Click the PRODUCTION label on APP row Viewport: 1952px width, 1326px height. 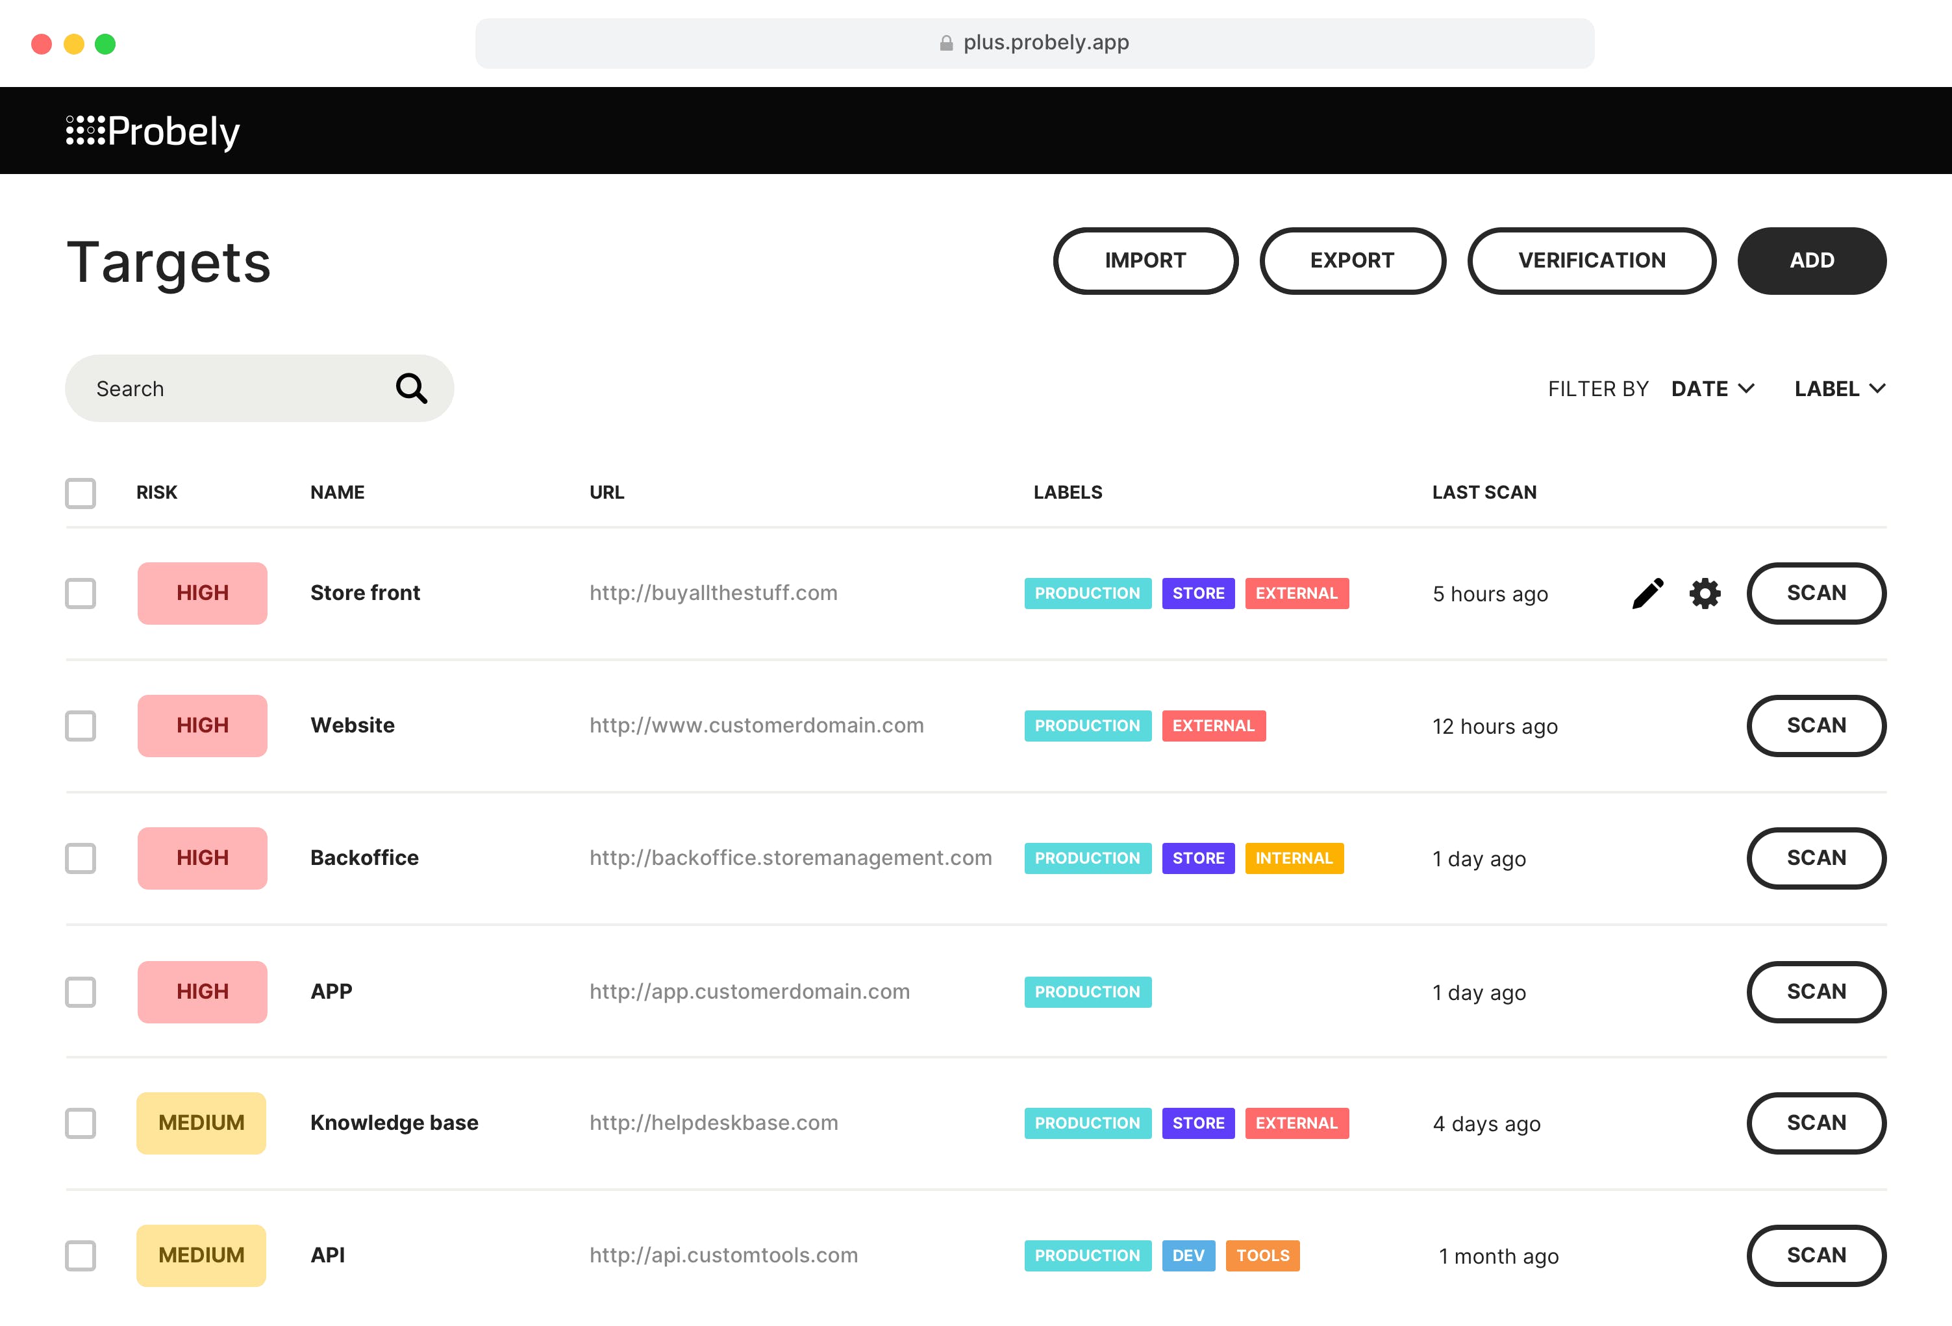(1088, 992)
